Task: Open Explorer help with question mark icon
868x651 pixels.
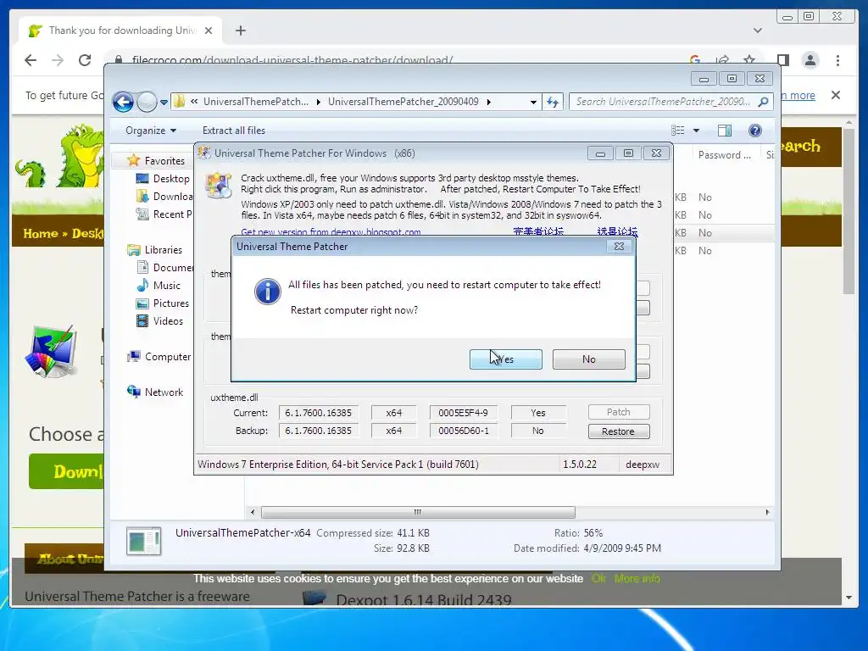Action: (754, 131)
